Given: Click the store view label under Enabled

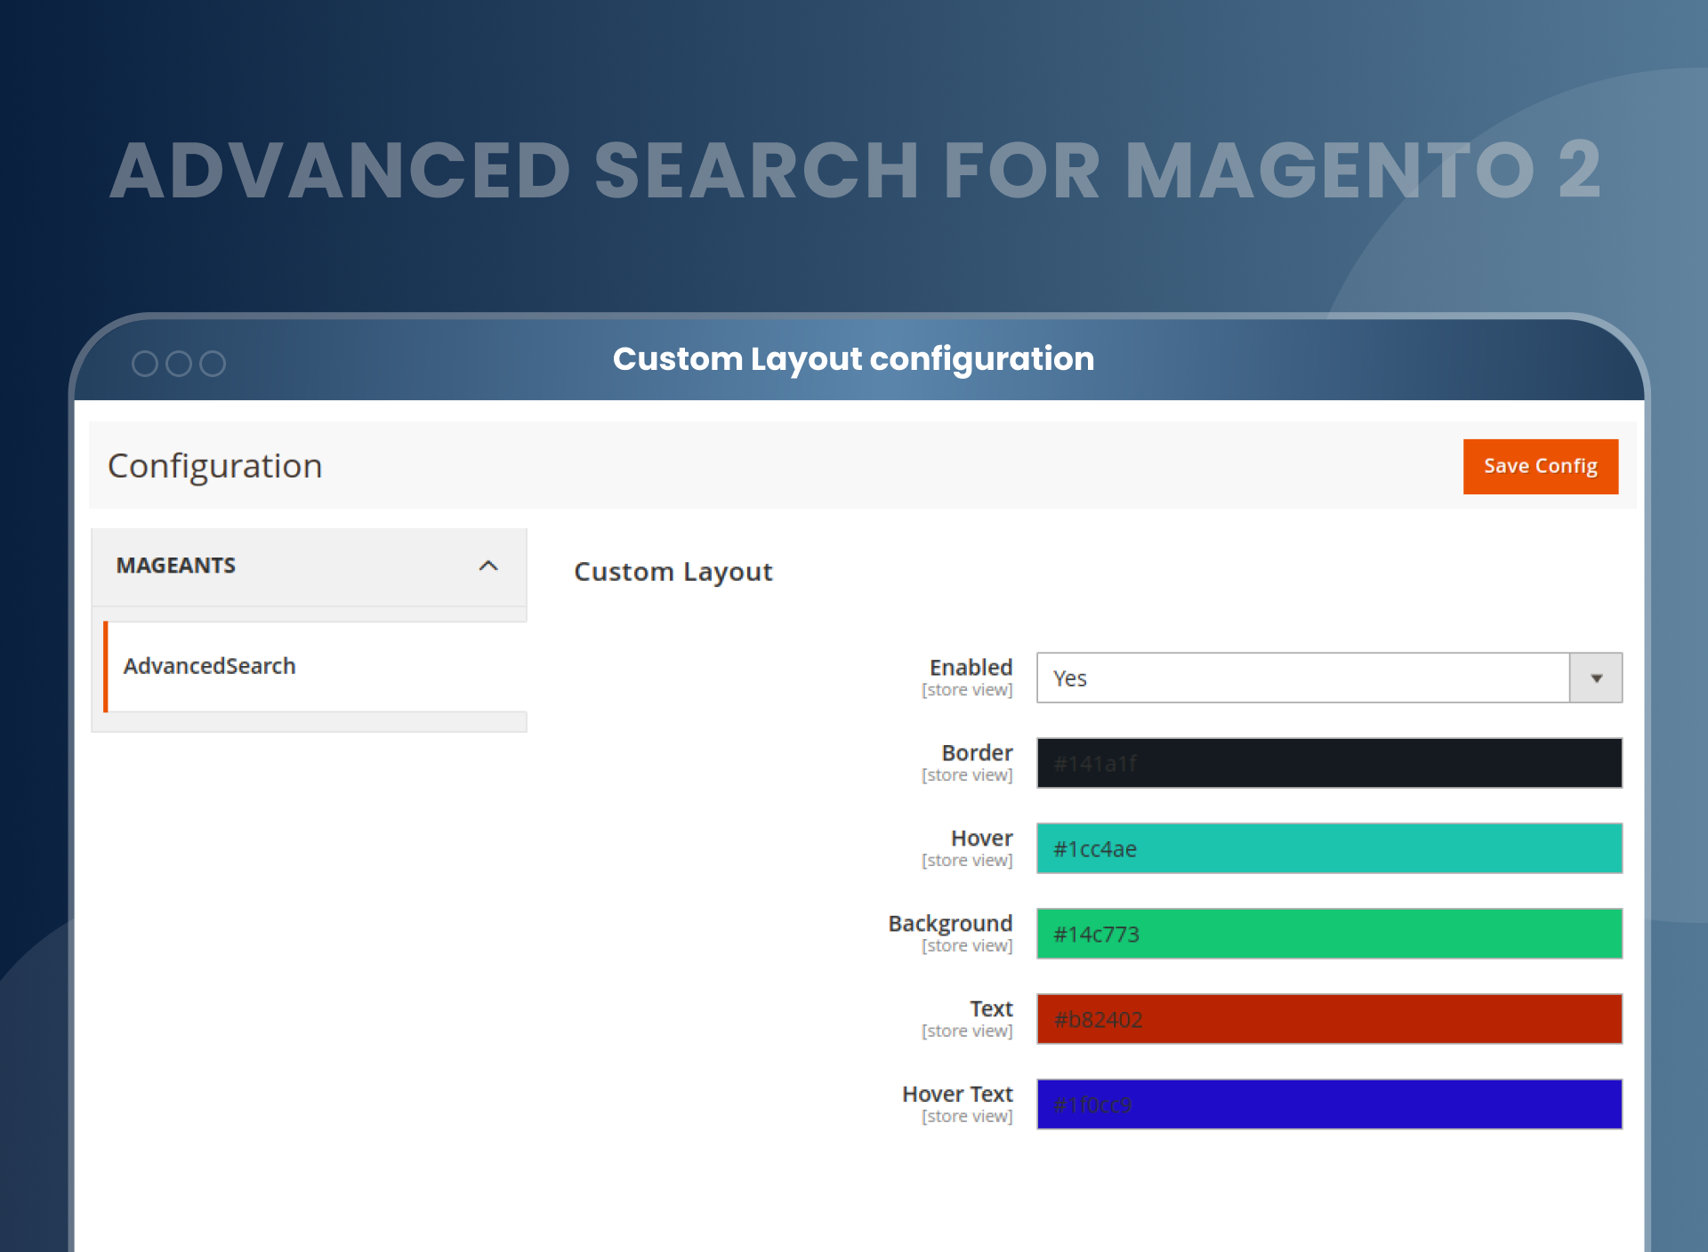Looking at the screenshot, I should (967, 689).
